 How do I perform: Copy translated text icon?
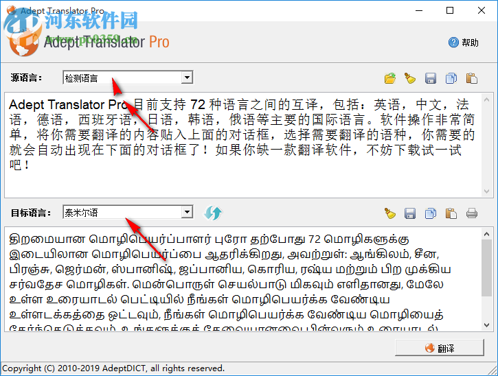(x=431, y=213)
